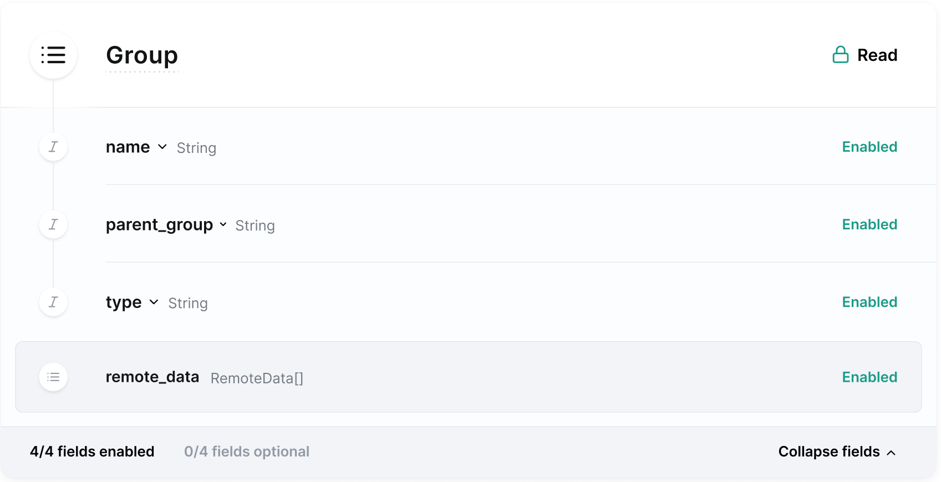This screenshot has width=941, height=482.
Task: Click the green lock icon next to Read
Action: 840,55
